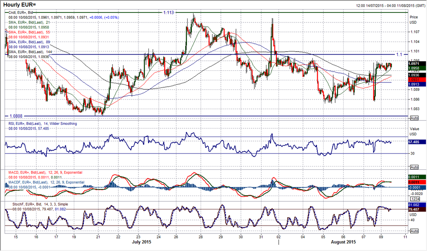Click date label 11 on time axis
Image resolution: width=427 pixels, height=251 pixels.
click(405, 236)
